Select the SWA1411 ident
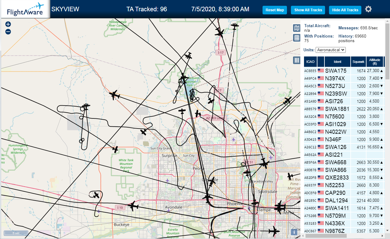 click(x=337, y=208)
